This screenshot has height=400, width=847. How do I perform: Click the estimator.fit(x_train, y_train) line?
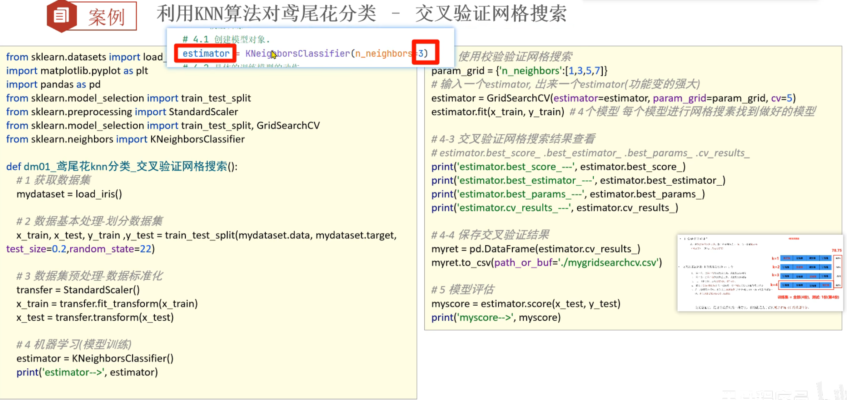point(497,112)
